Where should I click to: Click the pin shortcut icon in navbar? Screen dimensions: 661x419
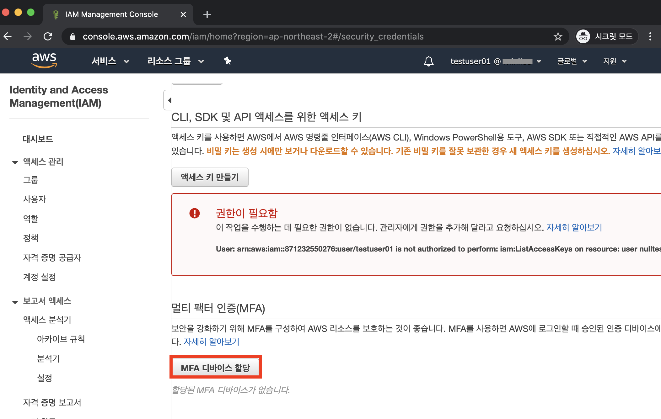tap(228, 61)
